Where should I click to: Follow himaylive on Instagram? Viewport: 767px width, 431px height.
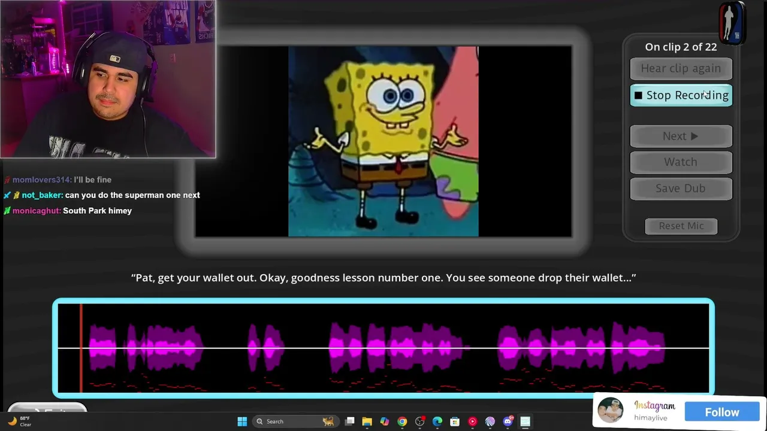[722, 412]
